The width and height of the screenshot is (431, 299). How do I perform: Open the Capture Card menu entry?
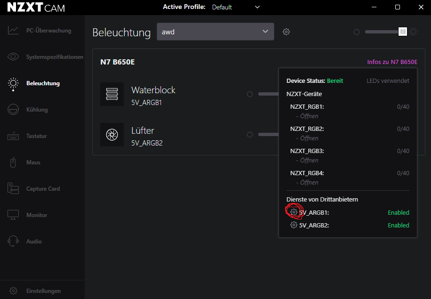[43, 189]
